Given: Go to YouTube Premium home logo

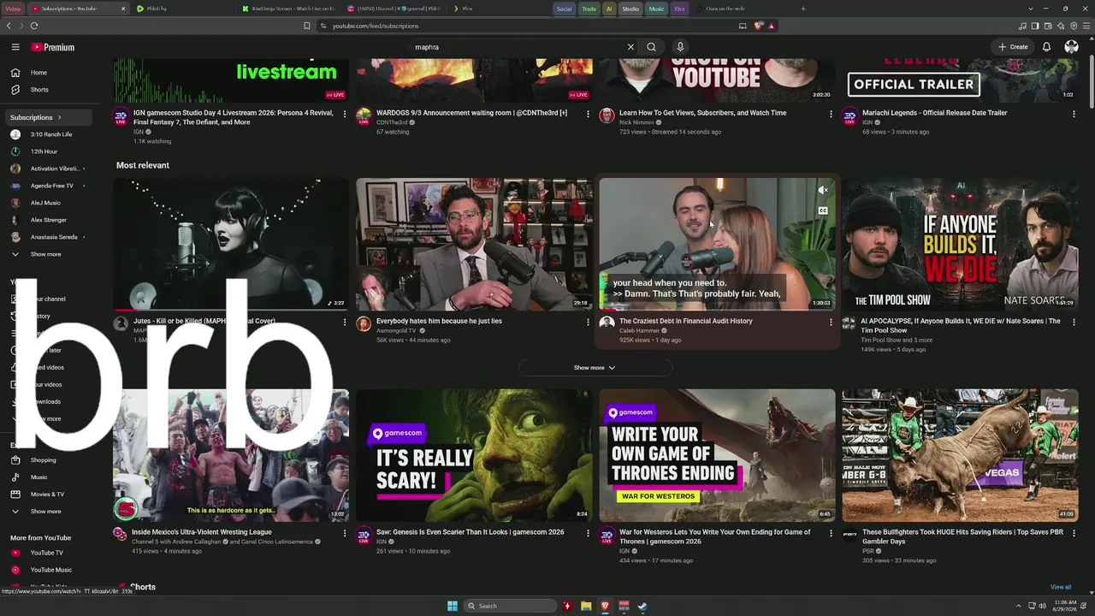Looking at the screenshot, I should tap(54, 47).
